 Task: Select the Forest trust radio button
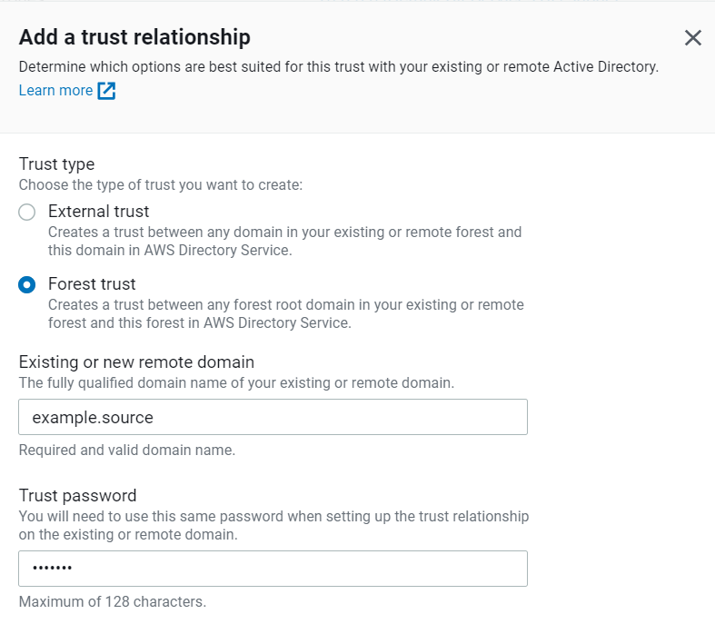27,285
